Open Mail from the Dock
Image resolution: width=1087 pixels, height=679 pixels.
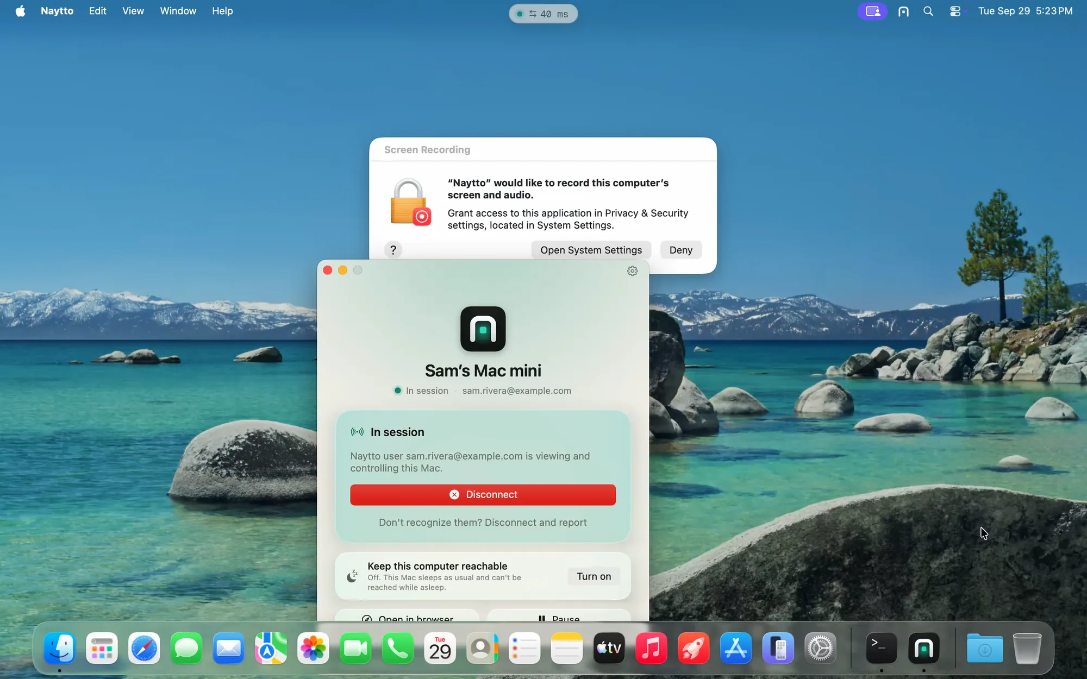coord(228,648)
